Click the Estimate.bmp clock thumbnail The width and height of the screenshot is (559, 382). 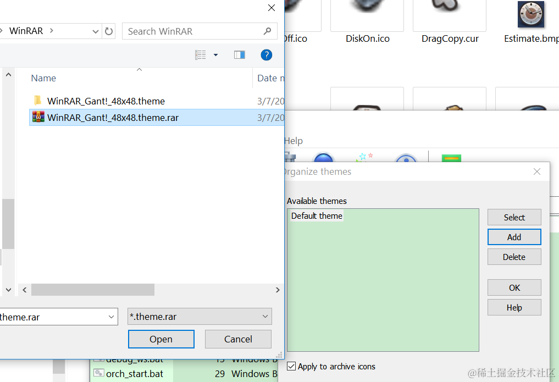pos(531,15)
